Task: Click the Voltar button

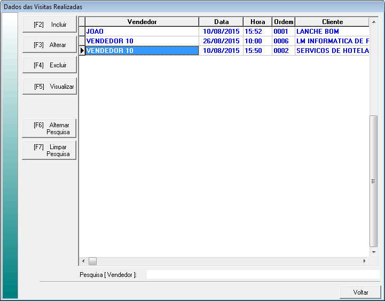Action: [360, 292]
